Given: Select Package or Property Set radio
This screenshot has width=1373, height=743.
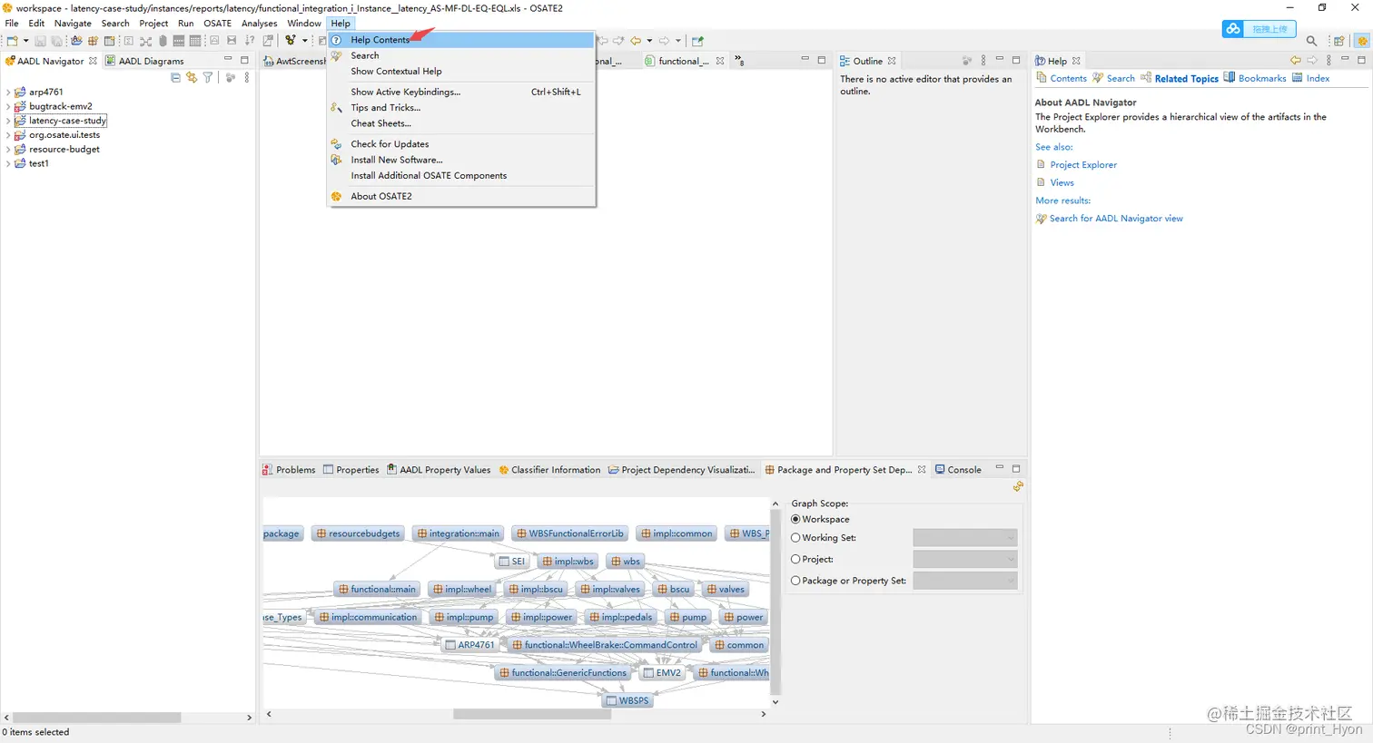Looking at the screenshot, I should [x=795, y=581].
